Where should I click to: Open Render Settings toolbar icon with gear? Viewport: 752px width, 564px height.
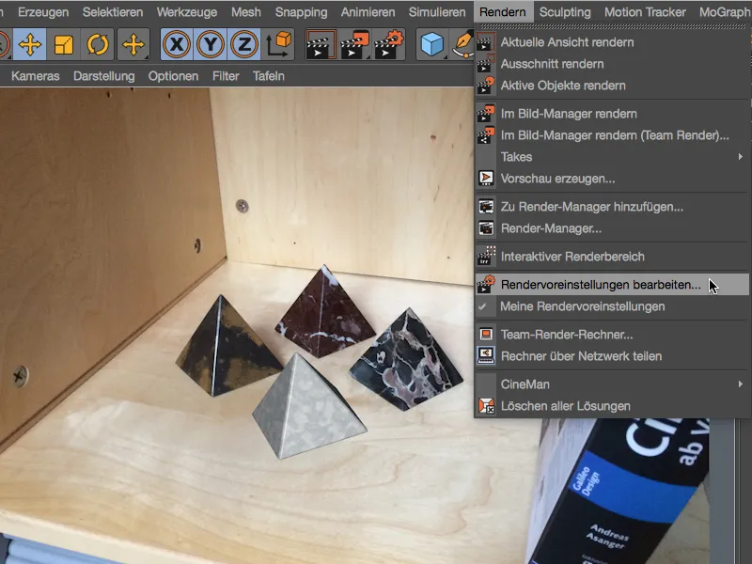point(389,44)
